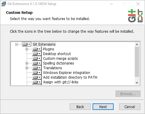Open install-state dropdown for Assign with git://-links
The width and height of the screenshot is (145, 114).
pos(37,82)
